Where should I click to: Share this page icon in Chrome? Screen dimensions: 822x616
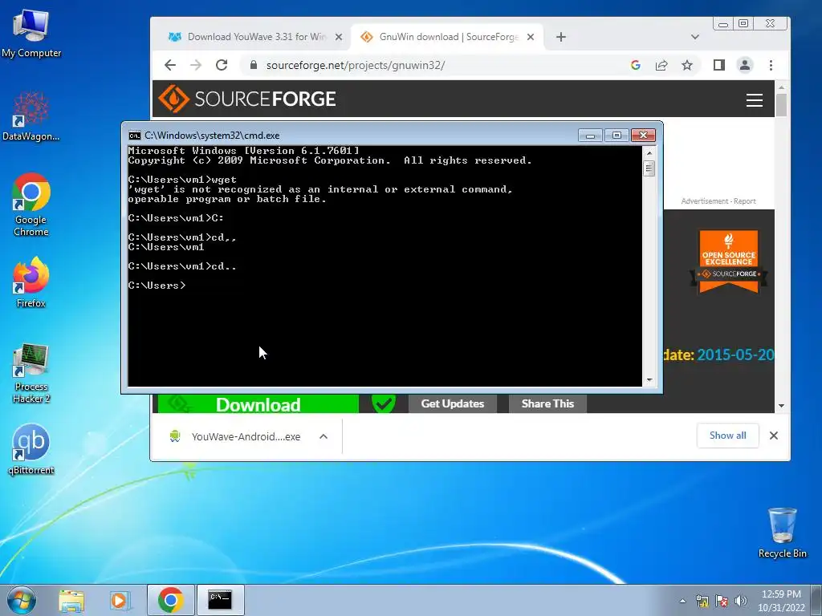pos(661,65)
